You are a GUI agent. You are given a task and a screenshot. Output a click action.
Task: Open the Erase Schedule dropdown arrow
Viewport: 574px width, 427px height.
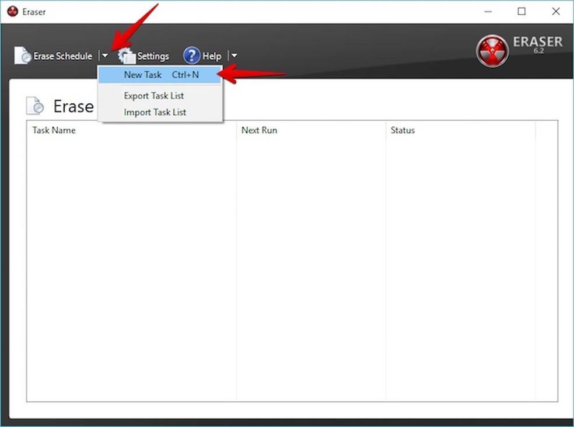105,55
